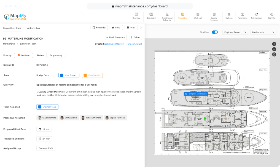Open the Reminders page
The width and height of the screenshot is (280, 167).
[242, 16]
